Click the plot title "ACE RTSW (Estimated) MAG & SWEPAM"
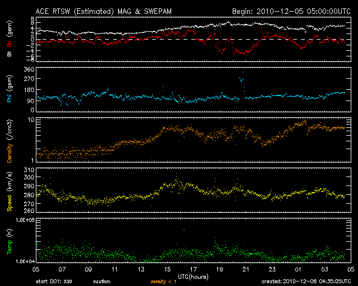 click(103, 11)
